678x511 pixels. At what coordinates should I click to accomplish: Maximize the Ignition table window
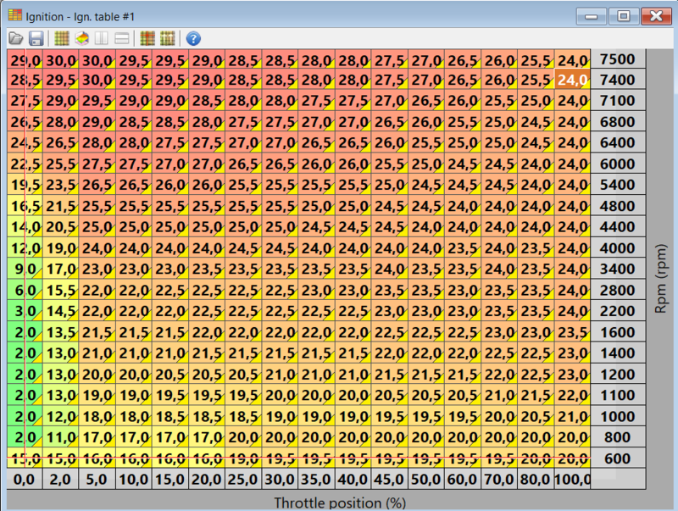tap(623, 16)
